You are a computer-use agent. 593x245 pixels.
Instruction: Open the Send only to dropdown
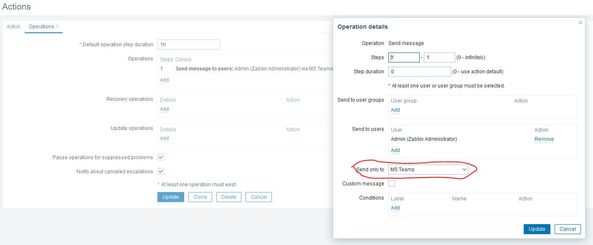[428, 170]
